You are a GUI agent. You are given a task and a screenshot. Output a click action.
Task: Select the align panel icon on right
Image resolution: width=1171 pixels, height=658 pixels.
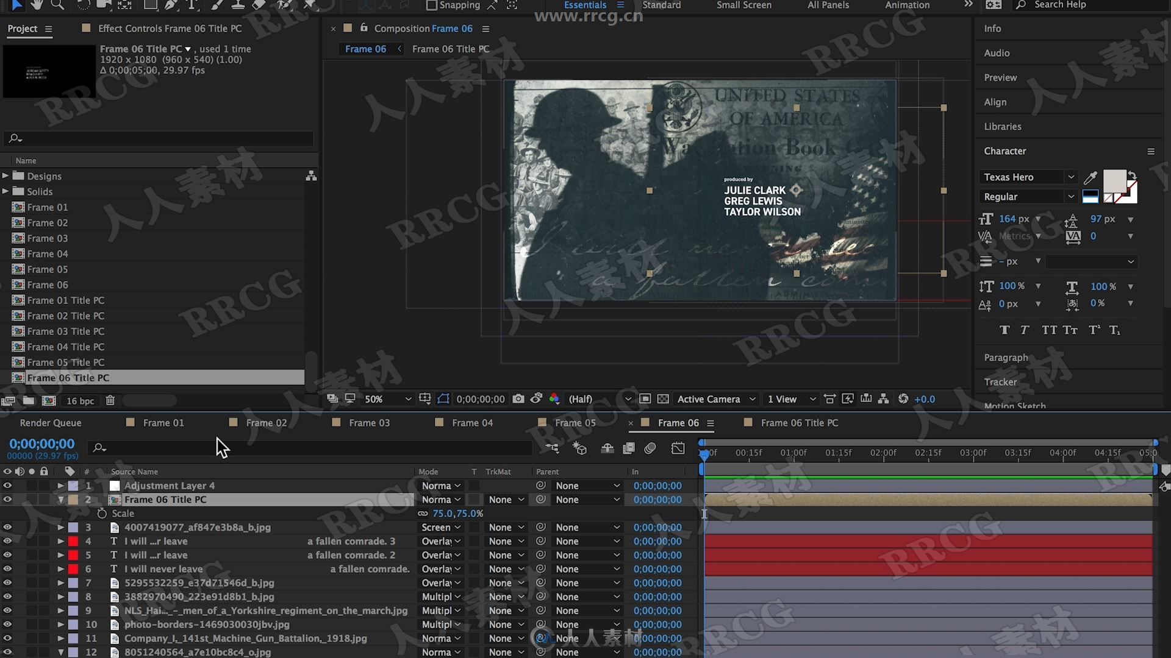(995, 101)
